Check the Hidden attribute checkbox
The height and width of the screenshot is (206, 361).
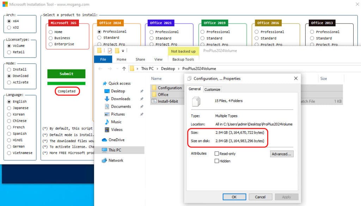[x=217, y=161]
